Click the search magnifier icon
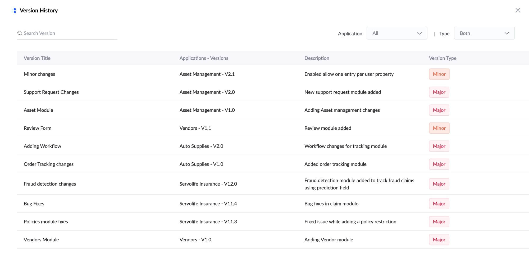The height and width of the screenshot is (264, 529). 20,33
